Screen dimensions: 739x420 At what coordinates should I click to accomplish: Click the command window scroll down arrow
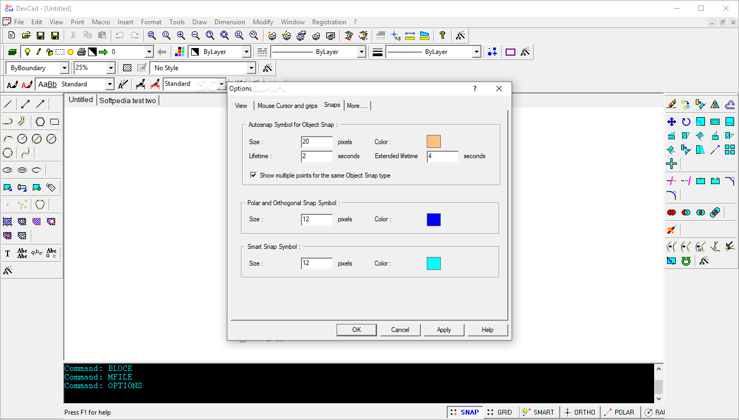pos(659,399)
